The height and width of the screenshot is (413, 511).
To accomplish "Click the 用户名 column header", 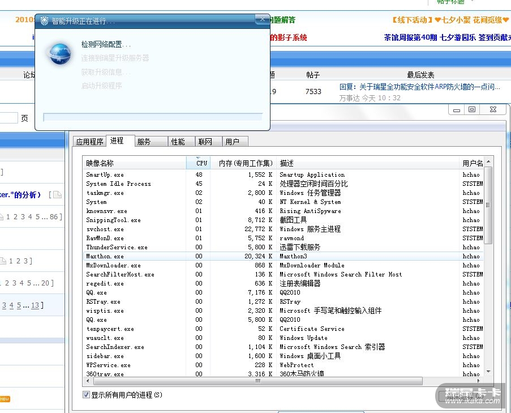I will 472,163.
